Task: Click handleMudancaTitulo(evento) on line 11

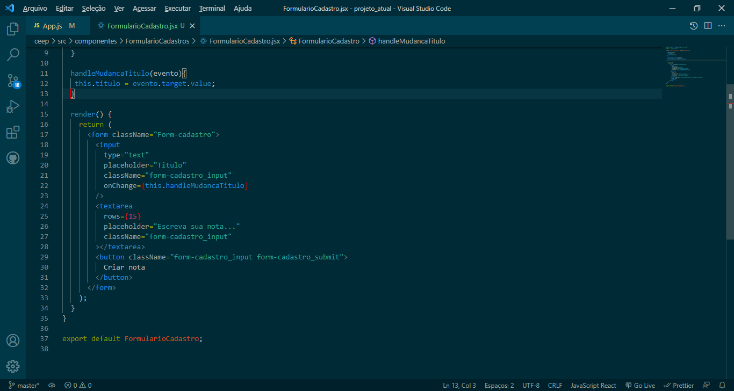Action: (x=126, y=73)
